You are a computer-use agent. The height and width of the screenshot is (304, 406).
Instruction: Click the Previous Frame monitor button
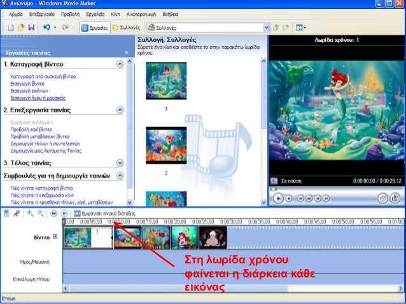[309, 199]
